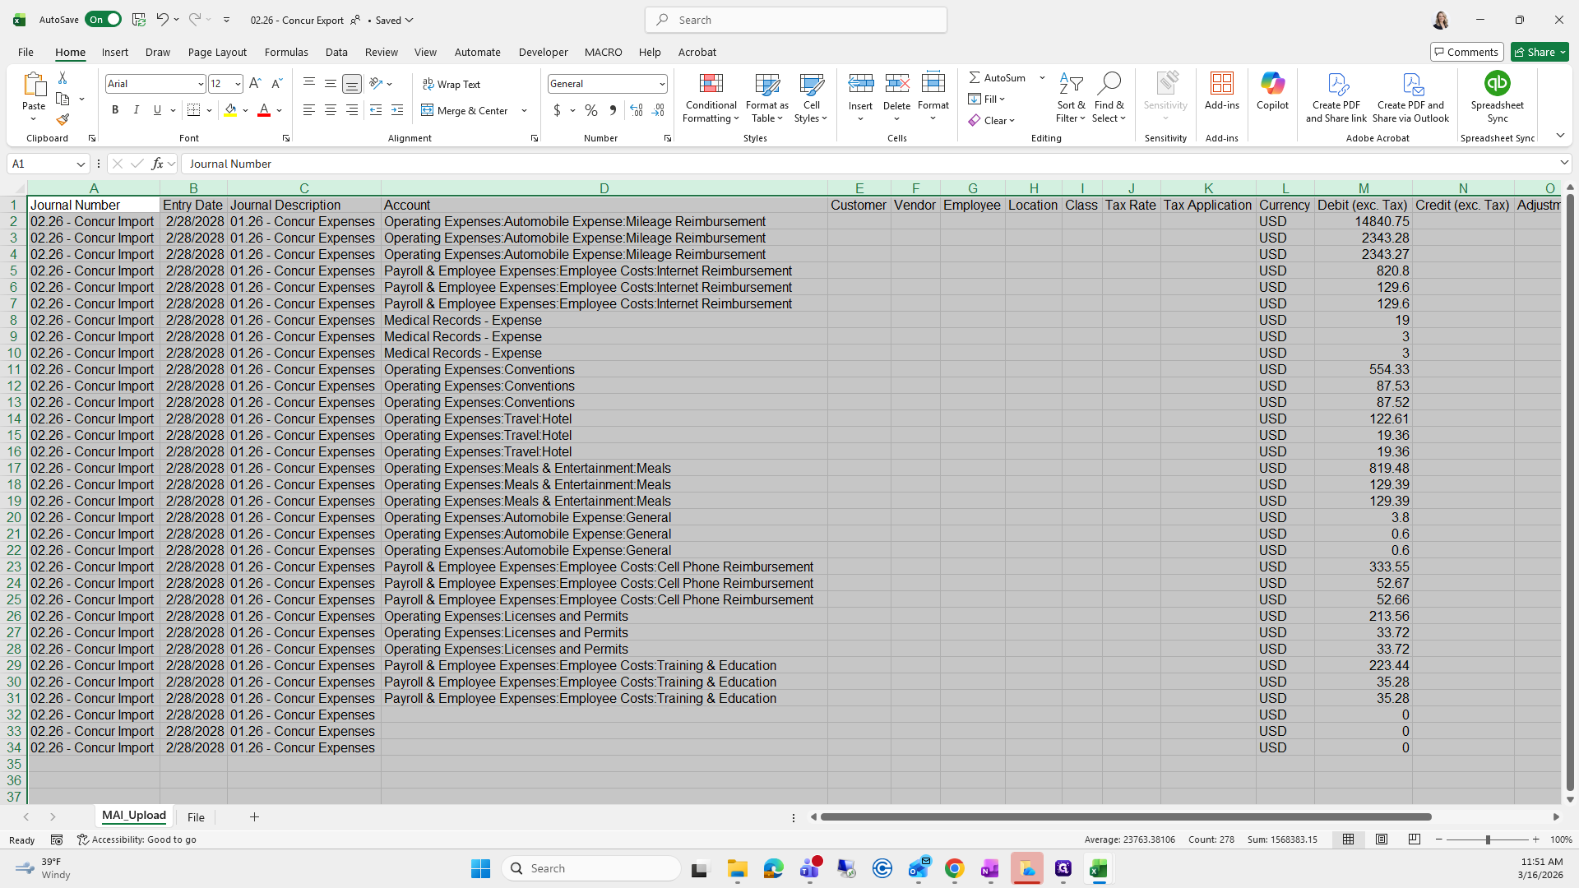Open Spreadsheet Sync QuickBooks icon
Screen dimensions: 1579x888
[1497, 84]
